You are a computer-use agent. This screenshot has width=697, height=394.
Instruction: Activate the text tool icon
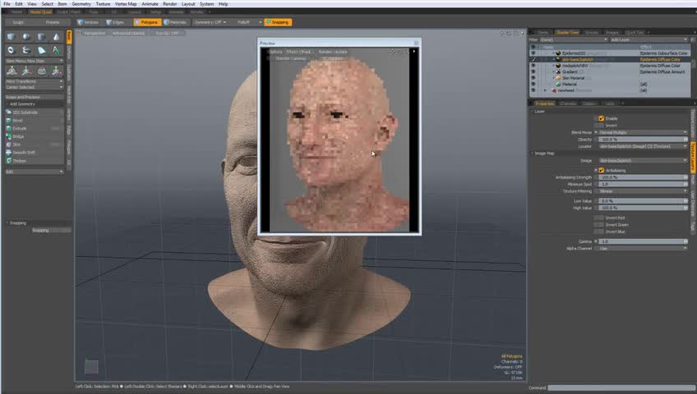[x=57, y=50]
